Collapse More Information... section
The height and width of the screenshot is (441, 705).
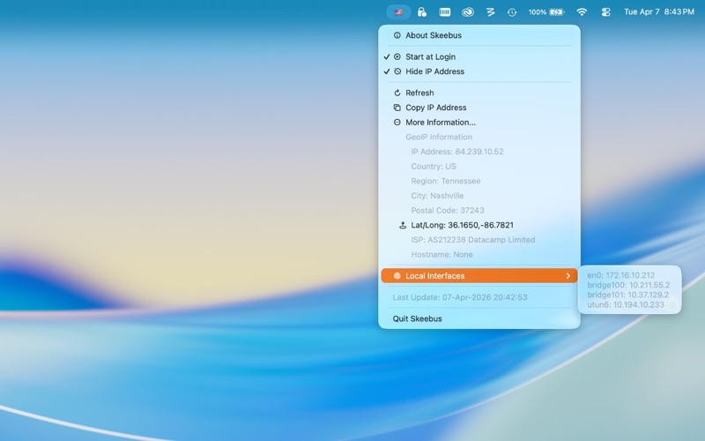pos(479,123)
